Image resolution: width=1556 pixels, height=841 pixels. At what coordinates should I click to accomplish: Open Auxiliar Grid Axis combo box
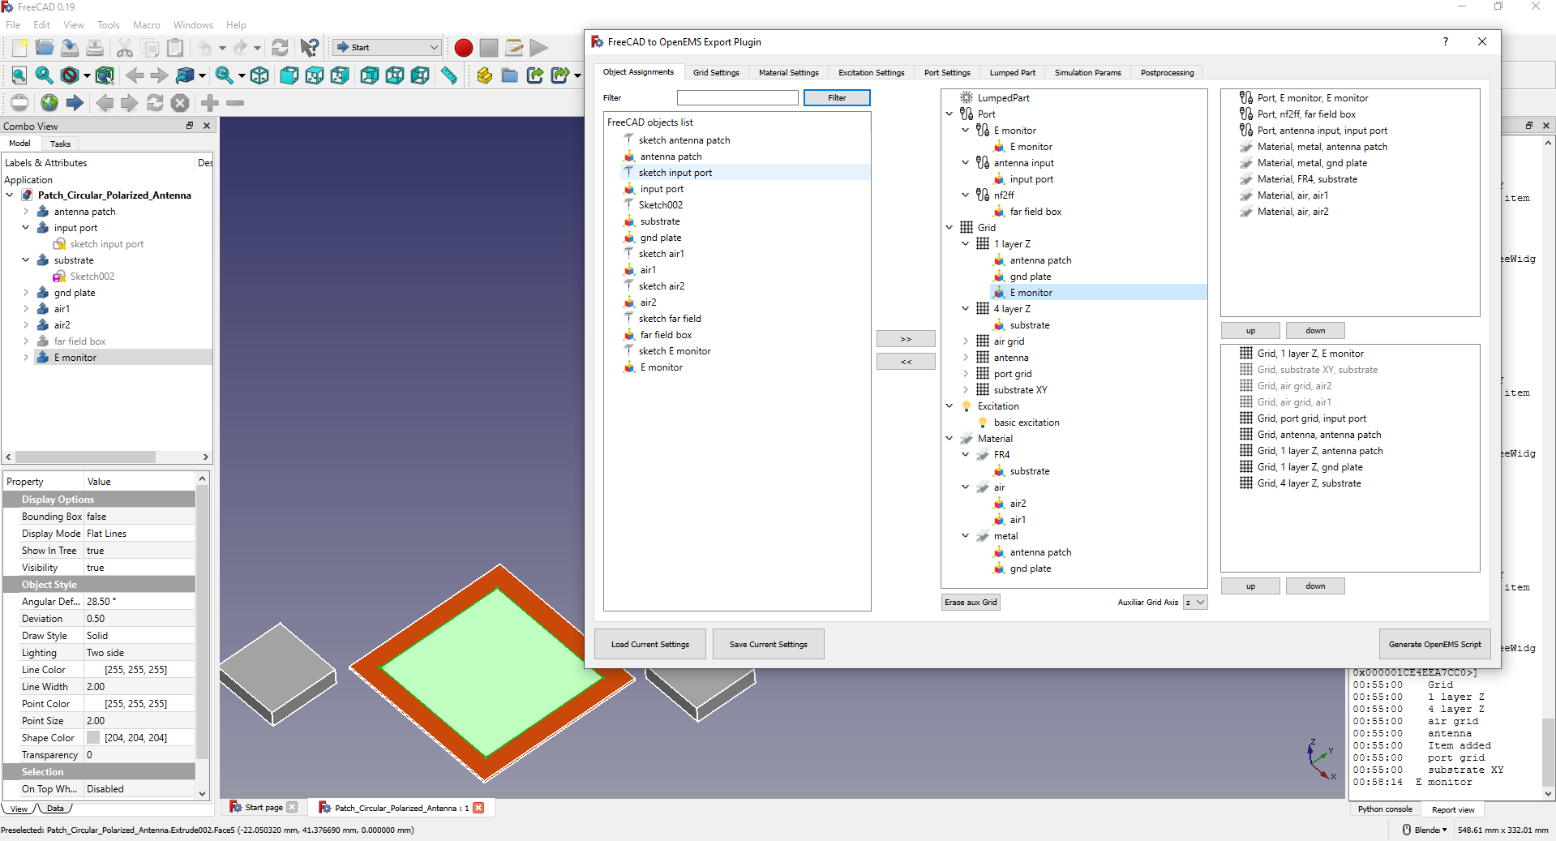[x=1195, y=602]
